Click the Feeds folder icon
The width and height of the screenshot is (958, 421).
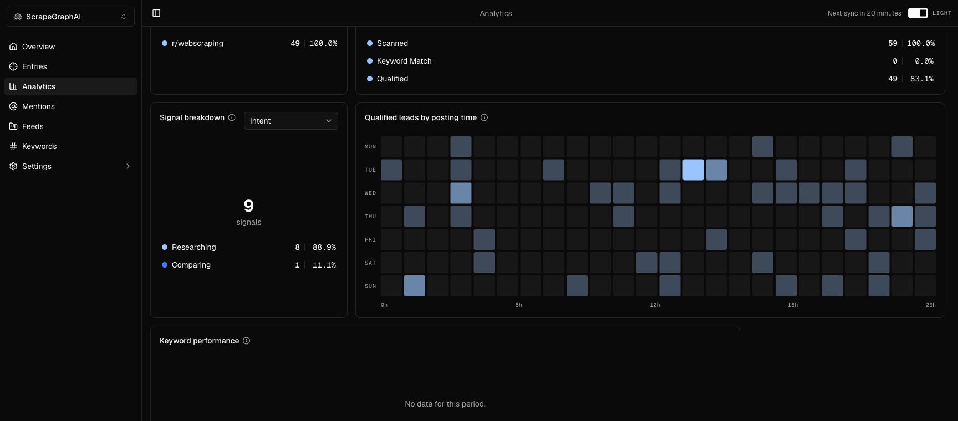click(x=13, y=126)
